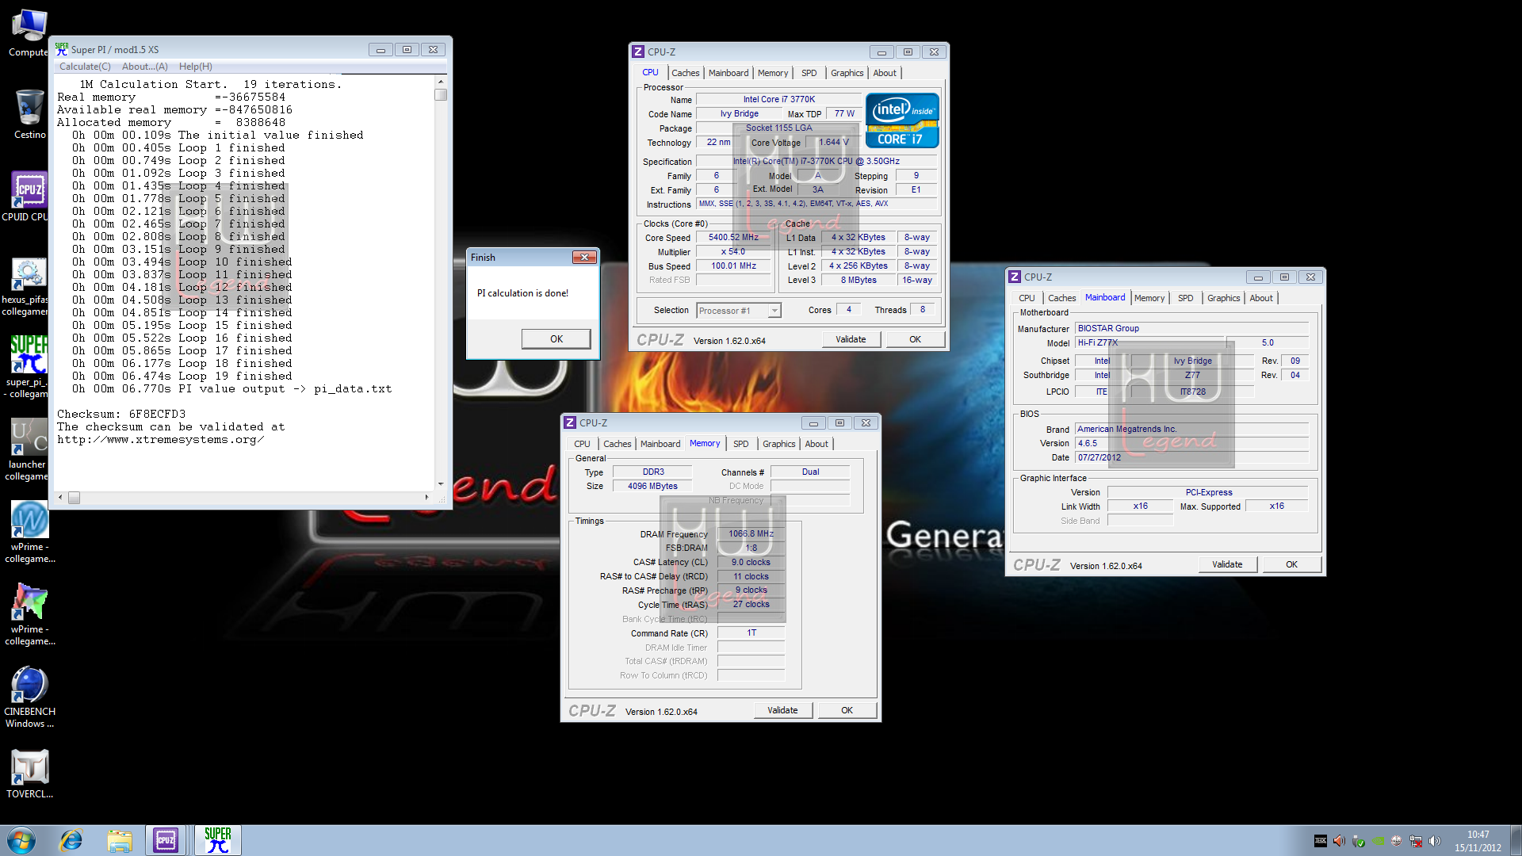1522x856 pixels.
Task: Switch to Caches tab in top CPU-Z
Action: click(685, 73)
